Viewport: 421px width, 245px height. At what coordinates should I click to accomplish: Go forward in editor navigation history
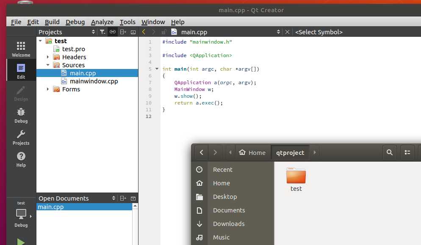[x=154, y=32]
